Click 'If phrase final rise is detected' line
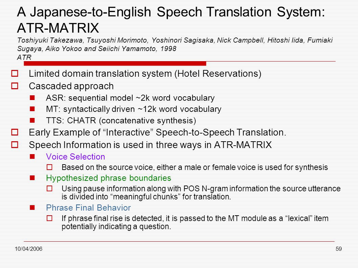The height and width of the screenshot is (268, 358). point(195,219)
